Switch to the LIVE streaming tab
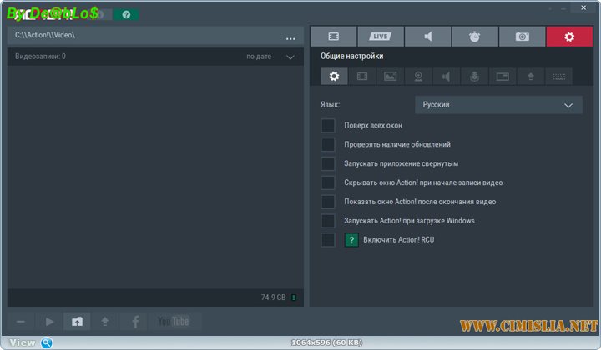This screenshot has height=350, width=601. [x=381, y=37]
